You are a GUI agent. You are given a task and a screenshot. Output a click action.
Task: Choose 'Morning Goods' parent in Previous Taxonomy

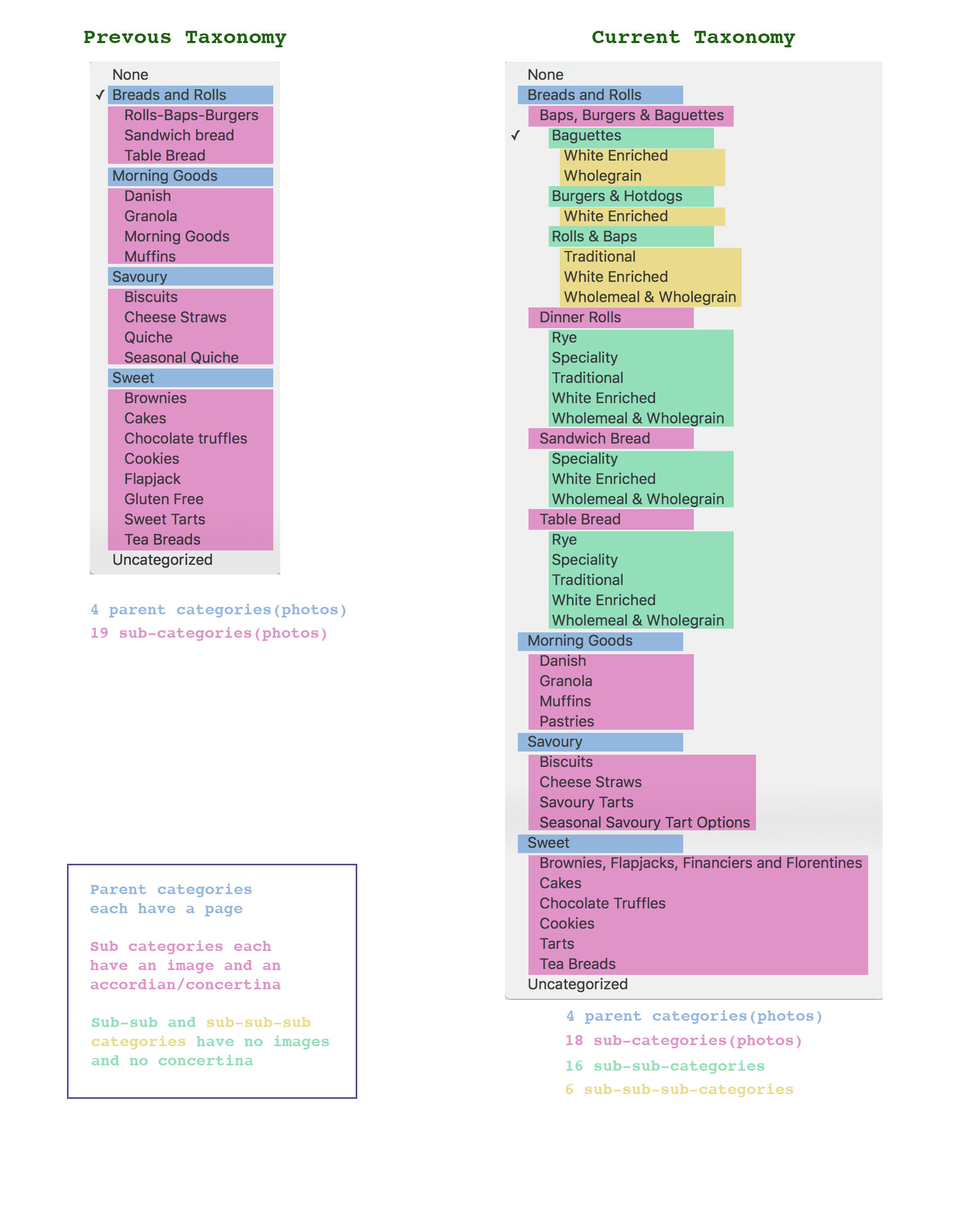pyautogui.click(x=190, y=176)
